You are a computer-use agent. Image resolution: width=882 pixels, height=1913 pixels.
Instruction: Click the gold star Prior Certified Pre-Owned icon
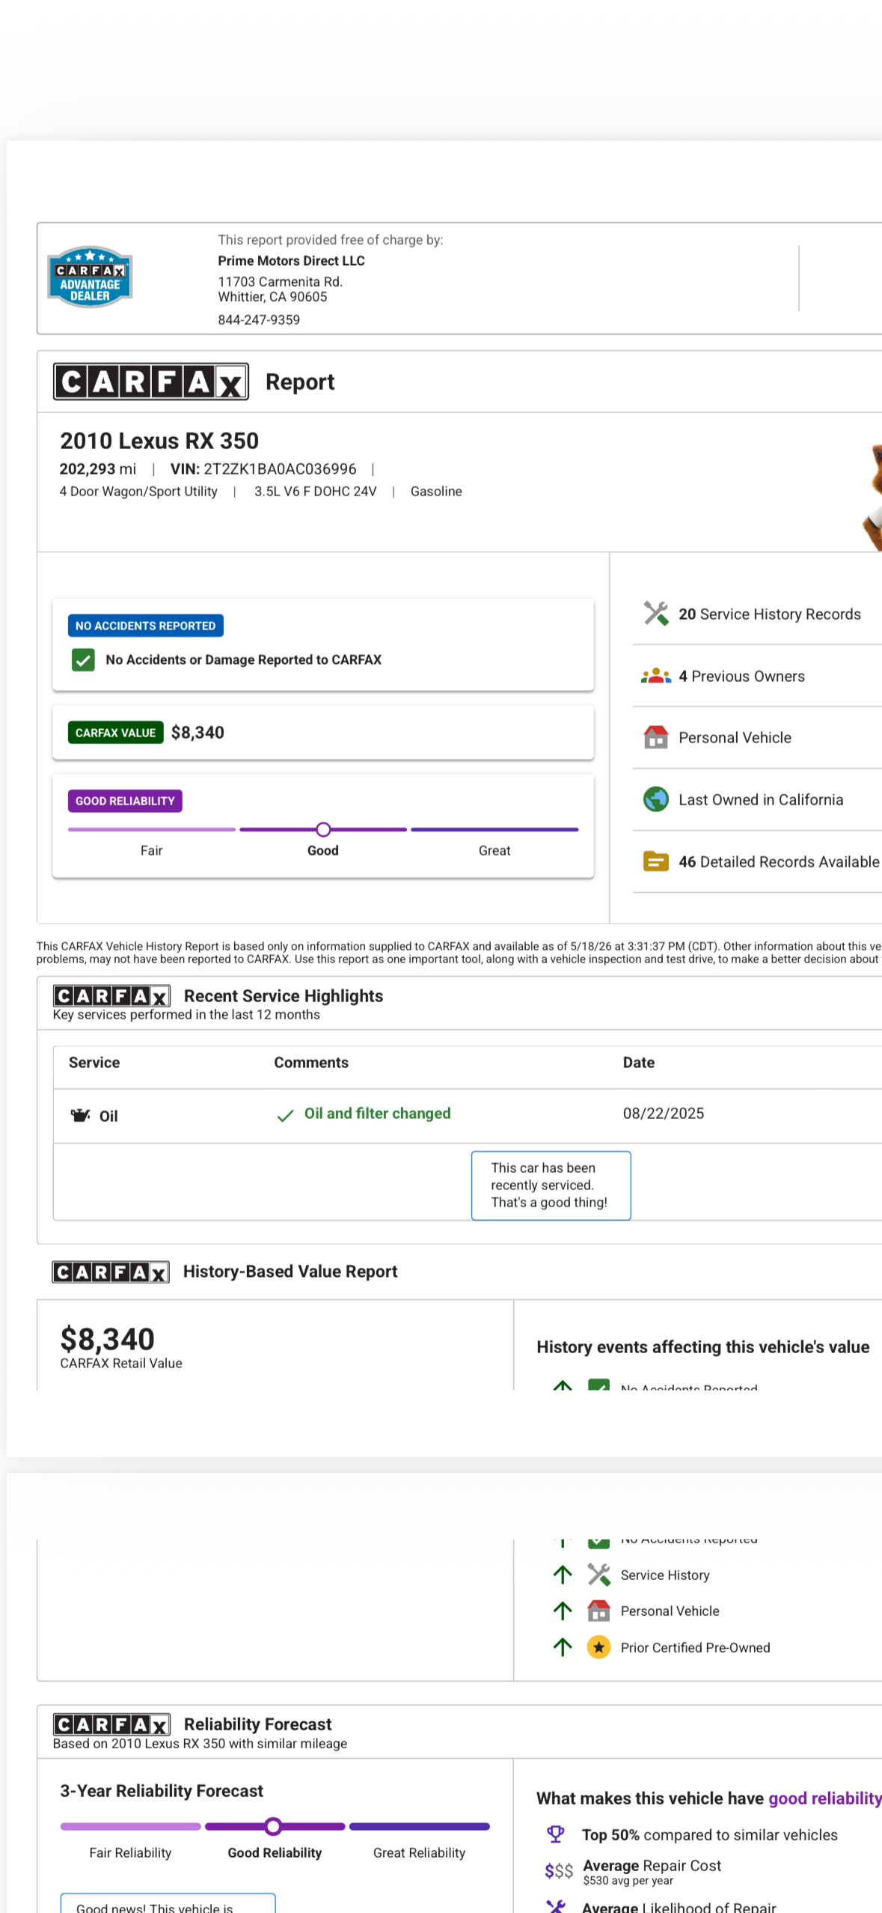599,1647
